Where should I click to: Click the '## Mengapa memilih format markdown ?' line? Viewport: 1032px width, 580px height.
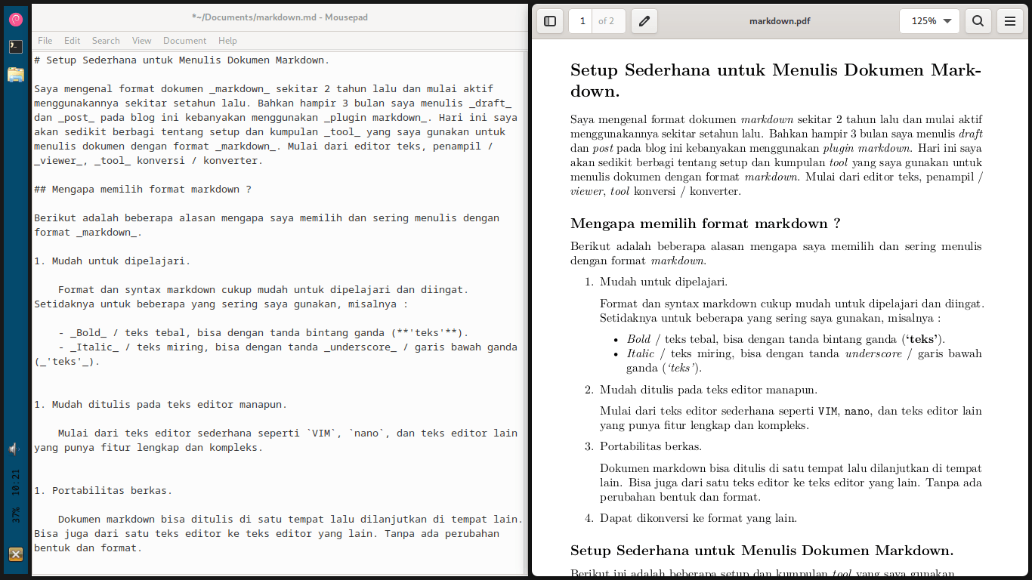coord(143,189)
